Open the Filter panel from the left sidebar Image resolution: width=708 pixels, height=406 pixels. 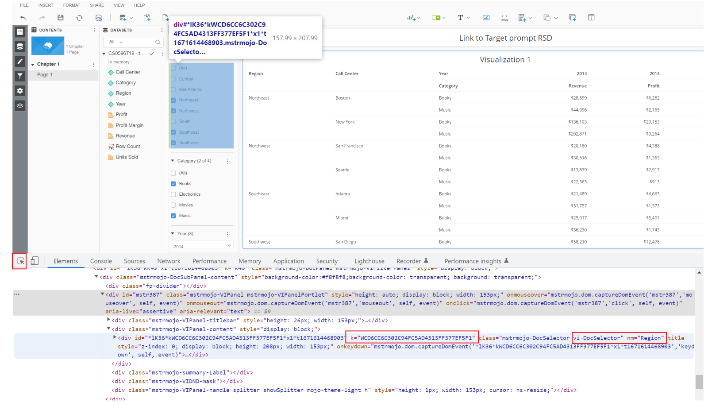coord(20,76)
